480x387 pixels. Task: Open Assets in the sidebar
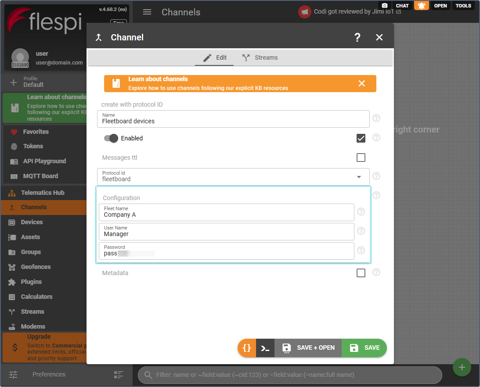pyautogui.click(x=44, y=237)
